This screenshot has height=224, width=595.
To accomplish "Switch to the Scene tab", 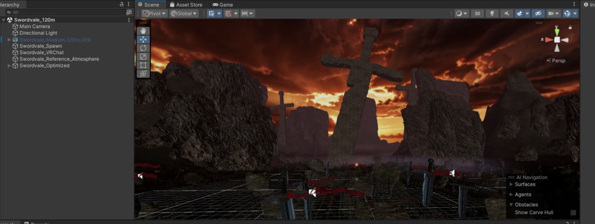I will [149, 5].
